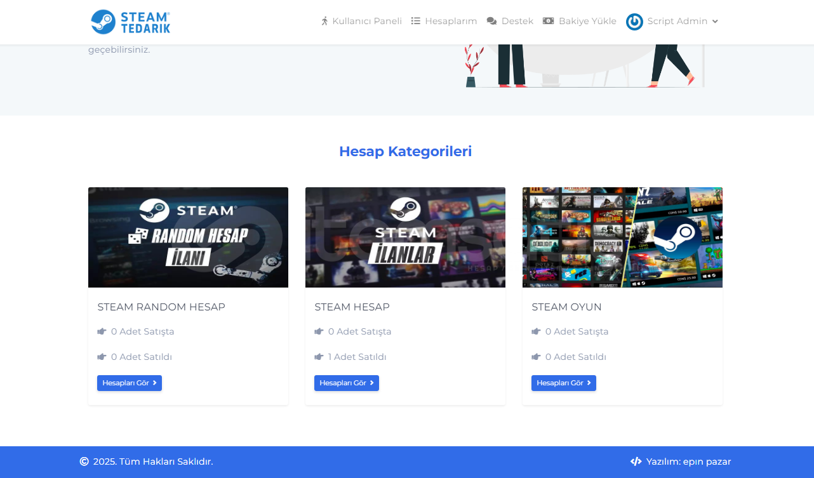Click the Yazılım: epın pazar footer link
814x478 pixels.
tap(689, 461)
